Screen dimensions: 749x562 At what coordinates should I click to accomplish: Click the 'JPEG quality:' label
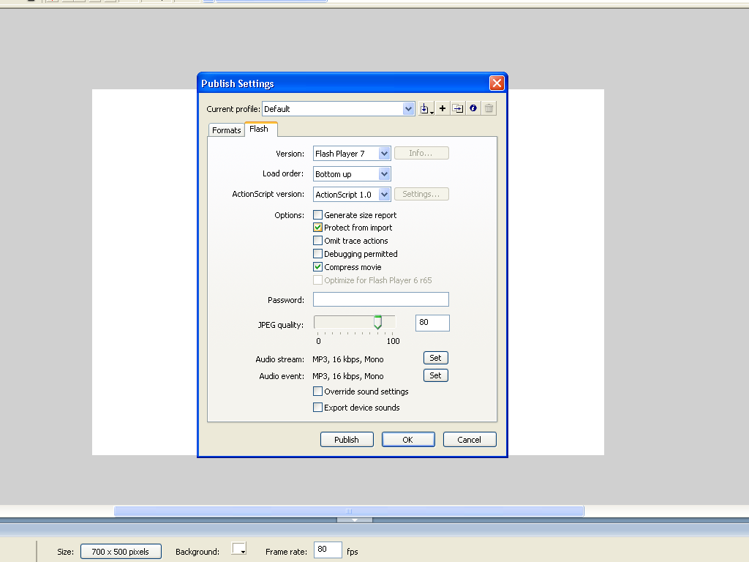pyautogui.click(x=281, y=325)
